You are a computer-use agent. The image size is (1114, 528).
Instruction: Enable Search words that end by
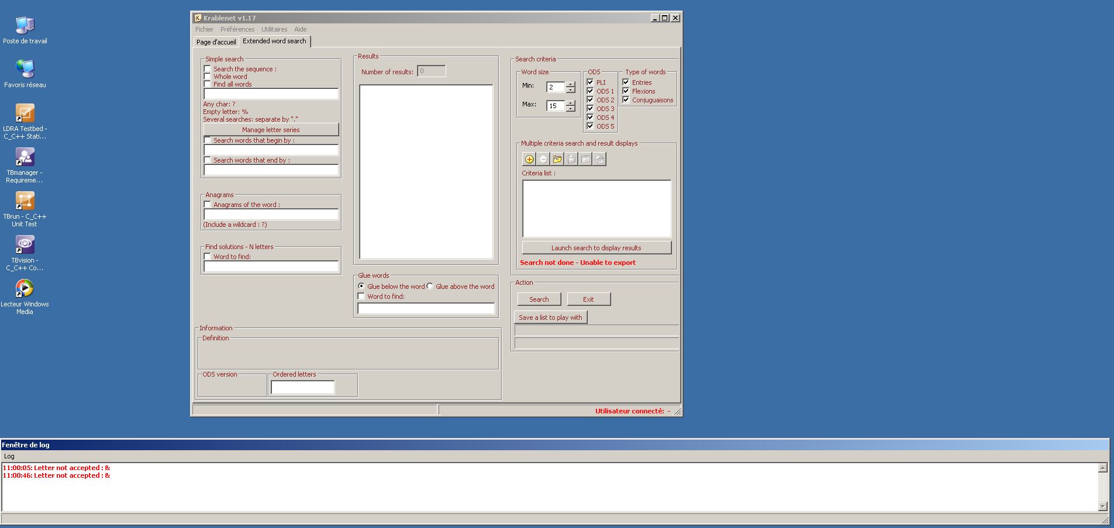click(207, 160)
